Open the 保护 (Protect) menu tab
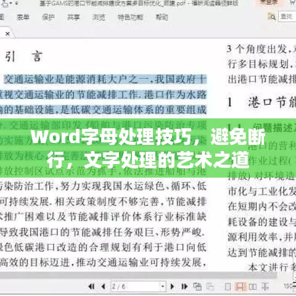The image size is (296, 296). pyautogui.click(x=48, y=17)
